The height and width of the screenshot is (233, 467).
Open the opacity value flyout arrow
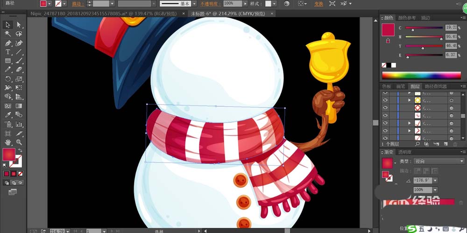(245, 4)
